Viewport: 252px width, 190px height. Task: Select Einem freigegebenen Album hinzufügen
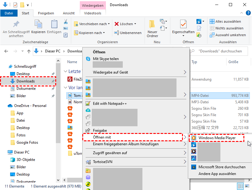click(136, 144)
